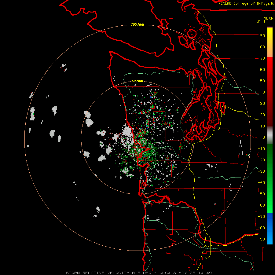This screenshot has width=275, height=275.
Task: Click the 40 value on velocity scale
Action: (x=262, y=92)
